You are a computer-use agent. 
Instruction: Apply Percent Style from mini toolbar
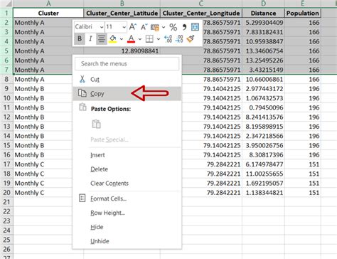click(x=173, y=27)
